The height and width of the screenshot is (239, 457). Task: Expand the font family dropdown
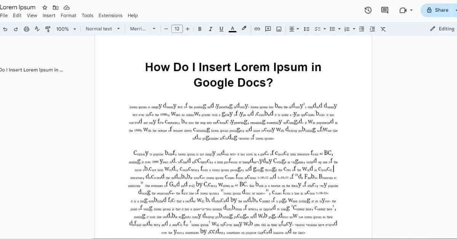click(x=143, y=29)
